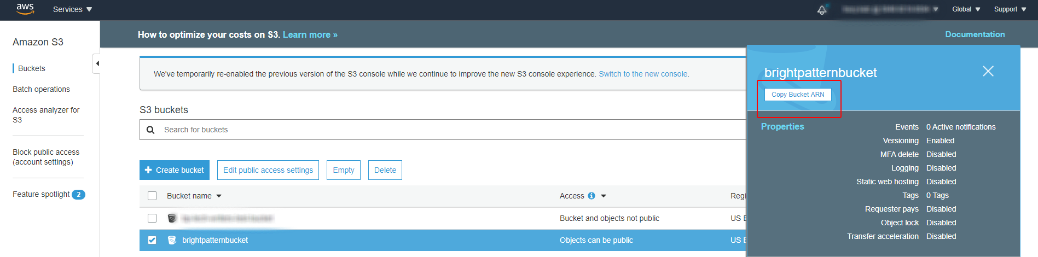This screenshot has height=257, width=1038.
Task: Toggle the select-all buckets checkbox
Action: pyautogui.click(x=152, y=196)
